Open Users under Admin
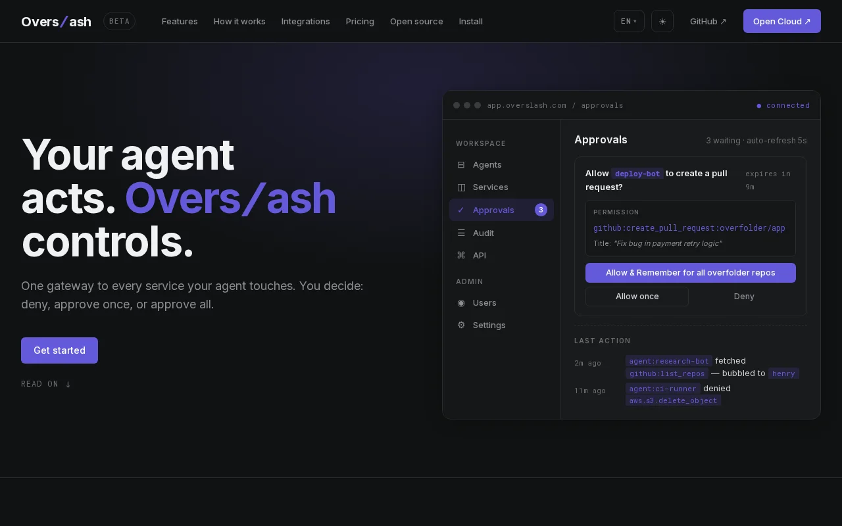842x526 pixels. pos(501,302)
